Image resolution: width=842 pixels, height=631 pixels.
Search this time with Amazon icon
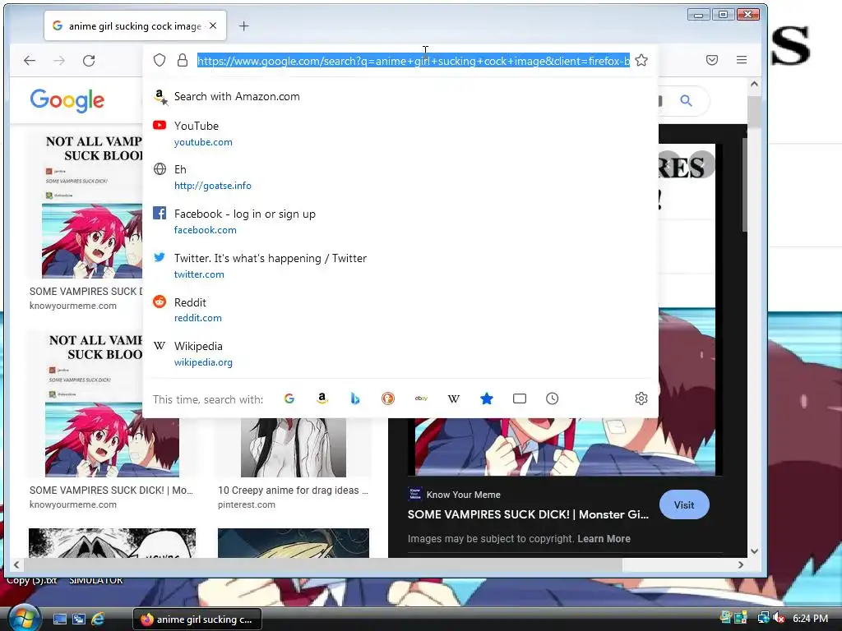pos(322,398)
